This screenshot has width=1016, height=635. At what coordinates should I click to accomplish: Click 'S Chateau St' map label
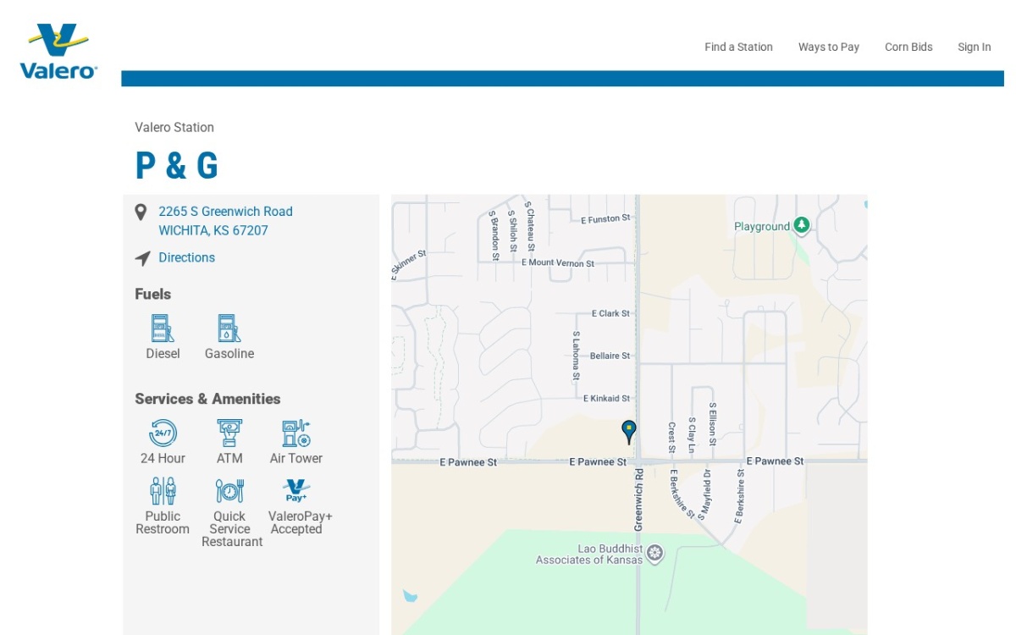[530, 226]
